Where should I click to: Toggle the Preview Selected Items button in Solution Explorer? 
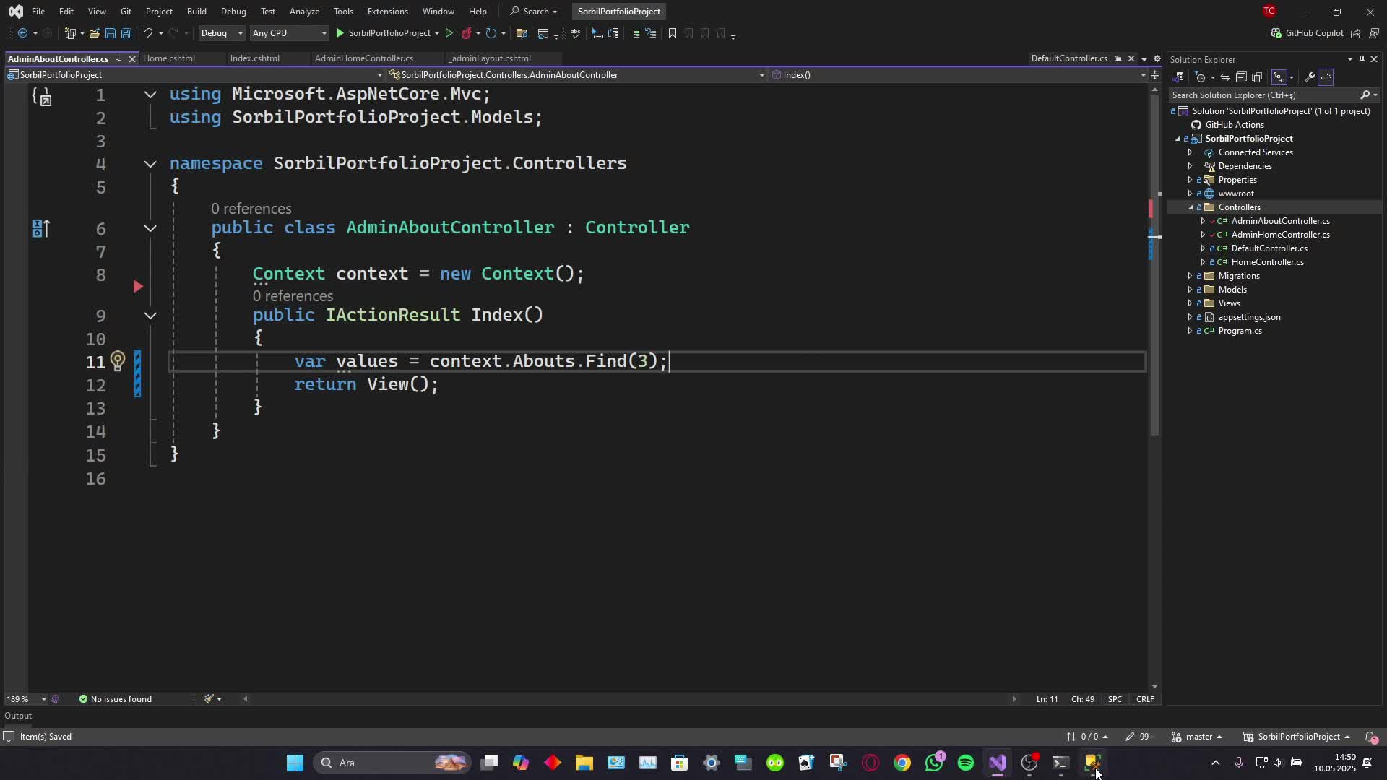(1326, 77)
